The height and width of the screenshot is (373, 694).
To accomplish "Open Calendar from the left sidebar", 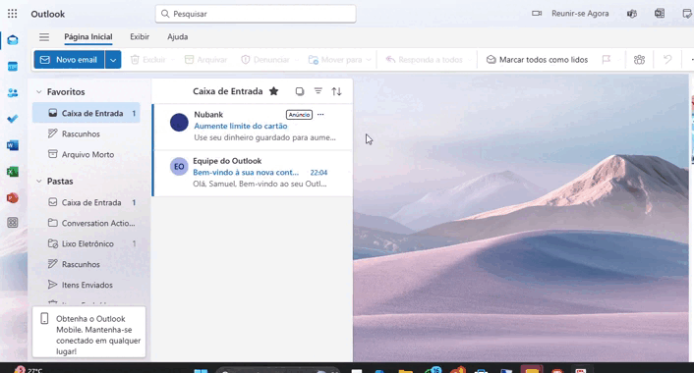I will [x=13, y=67].
